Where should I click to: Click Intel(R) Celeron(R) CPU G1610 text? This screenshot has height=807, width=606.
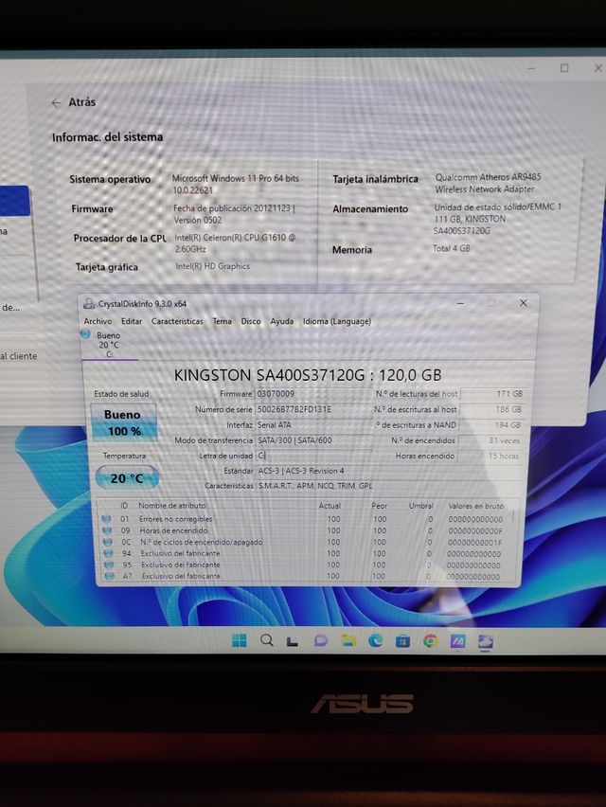[x=235, y=242]
